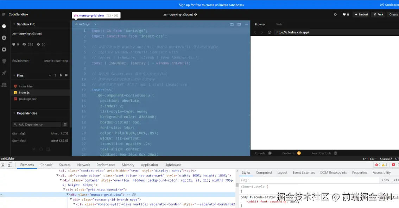Fork the sandbox
399x208 pixels.
click(x=378, y=14)
